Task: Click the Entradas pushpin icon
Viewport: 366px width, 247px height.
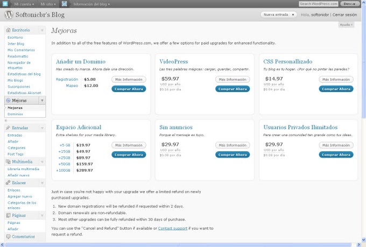Action: (x=8, y=128)
